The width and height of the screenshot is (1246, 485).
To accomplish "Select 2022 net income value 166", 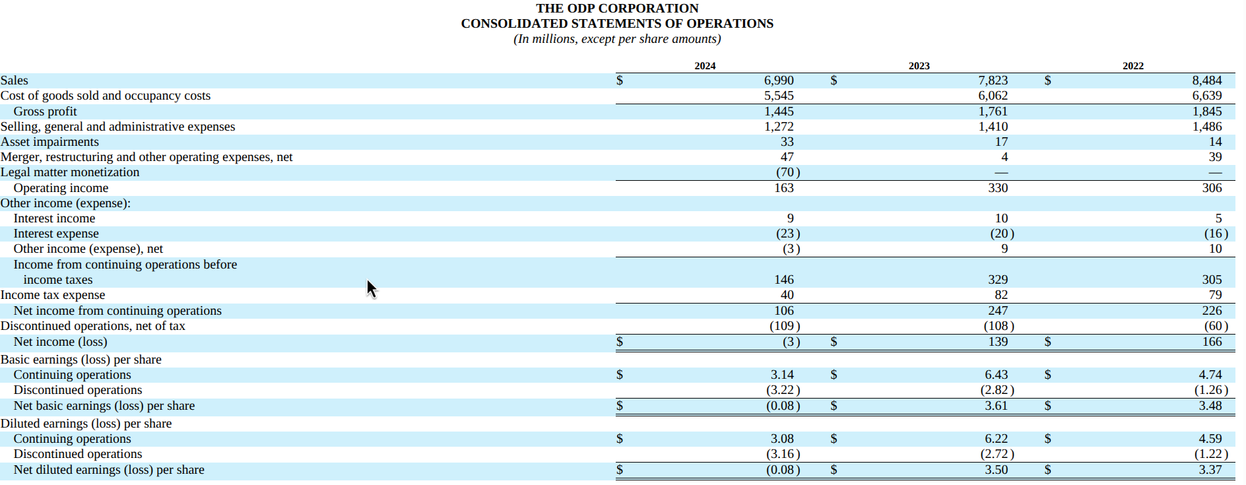I will [x=1212, y=342].
